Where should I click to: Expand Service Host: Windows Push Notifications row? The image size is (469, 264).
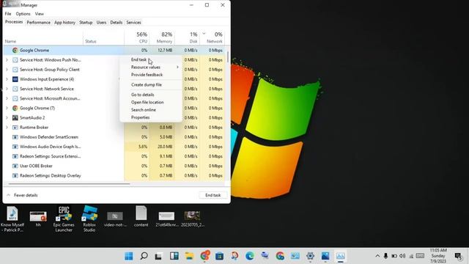(7, 60)
